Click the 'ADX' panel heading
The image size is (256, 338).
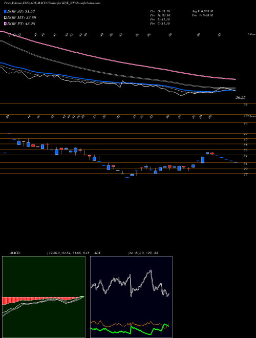click(x=97, y=253)
